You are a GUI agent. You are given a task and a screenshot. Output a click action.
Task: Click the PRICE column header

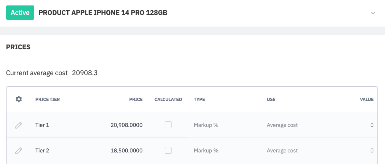pos(136,100)
